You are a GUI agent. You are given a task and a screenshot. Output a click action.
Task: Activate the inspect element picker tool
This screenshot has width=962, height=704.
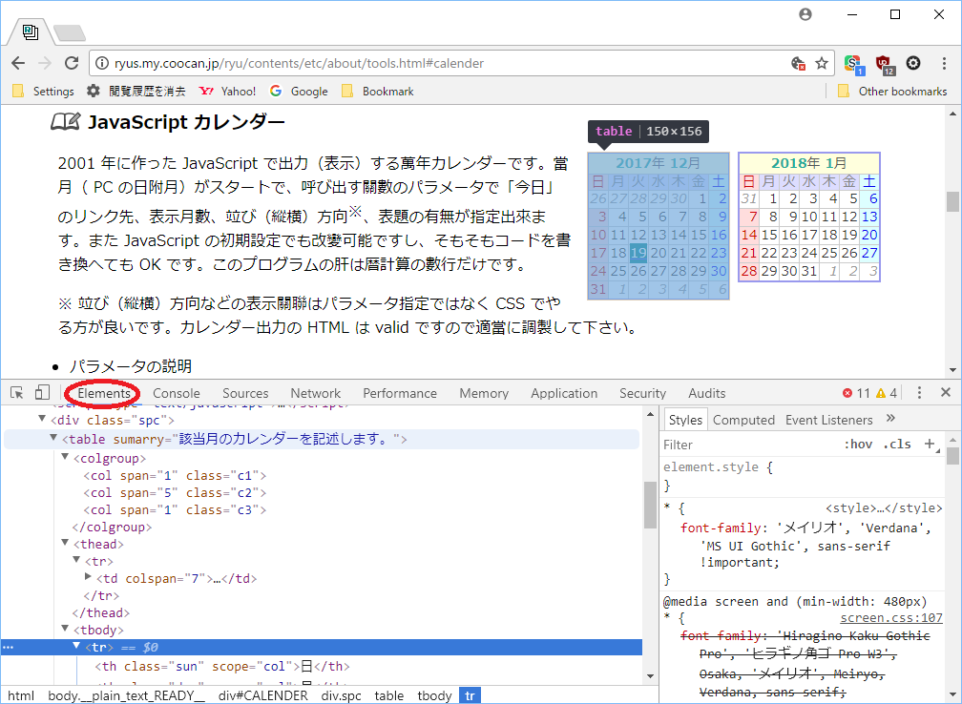tap(17, 393)
